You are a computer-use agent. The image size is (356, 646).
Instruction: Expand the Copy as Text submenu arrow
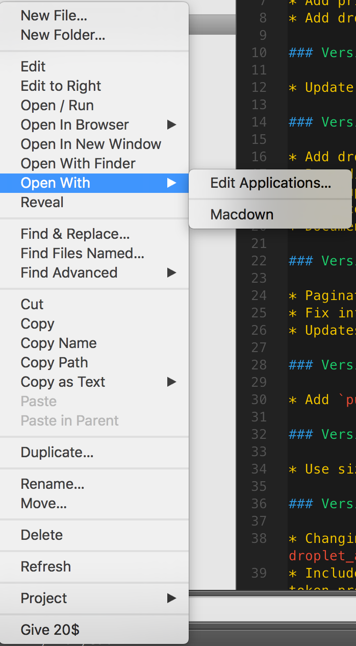tap(171, 382)
